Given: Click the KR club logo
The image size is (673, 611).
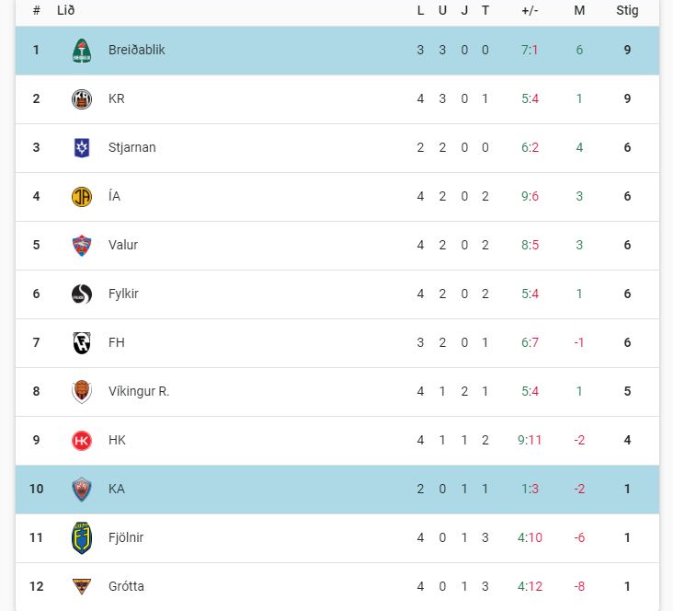Looking at the screenshot, I should 82,99.
